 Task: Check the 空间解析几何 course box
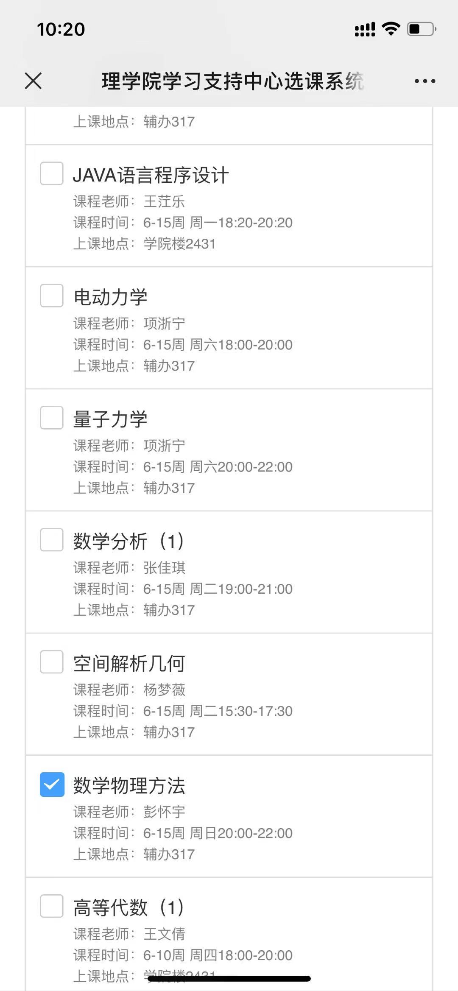[52, 662]
